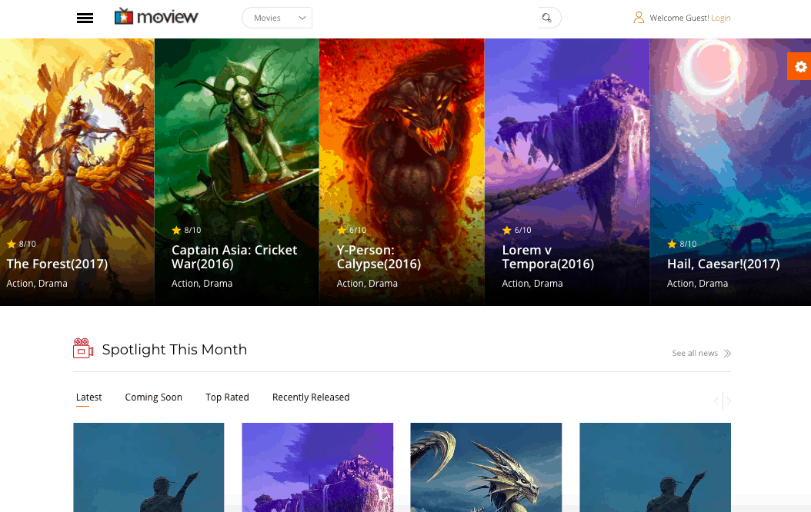811x512 pixels.
Task: Expand the chevron next to See all news
Action: [x=726, y=353]
